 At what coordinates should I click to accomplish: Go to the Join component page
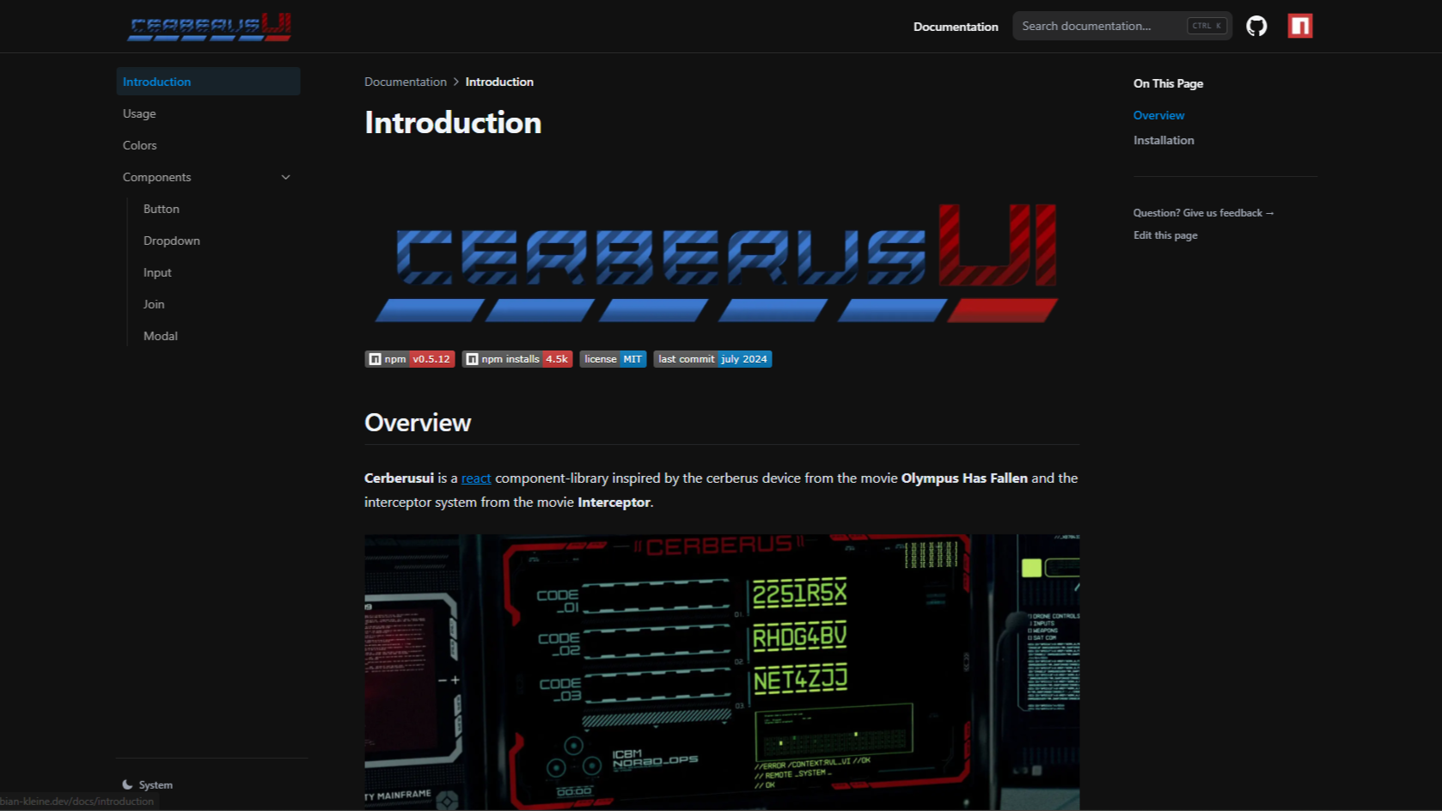(154, 304)
